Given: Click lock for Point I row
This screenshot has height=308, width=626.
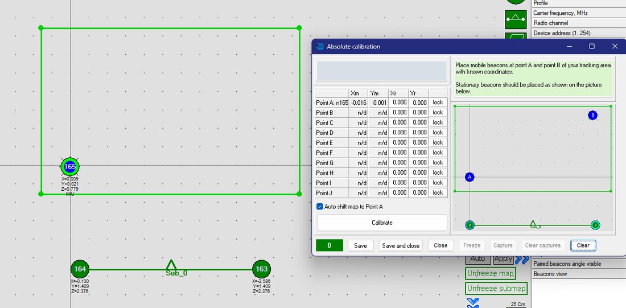Looking at the screenshot, I should (x=438, y=182).
